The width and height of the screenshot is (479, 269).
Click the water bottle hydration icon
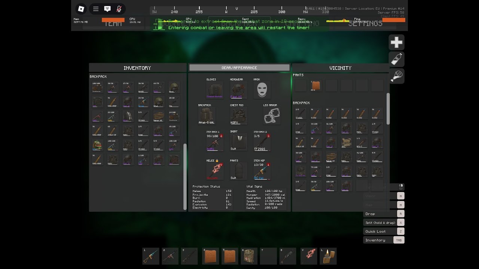[x=396, y=59]
